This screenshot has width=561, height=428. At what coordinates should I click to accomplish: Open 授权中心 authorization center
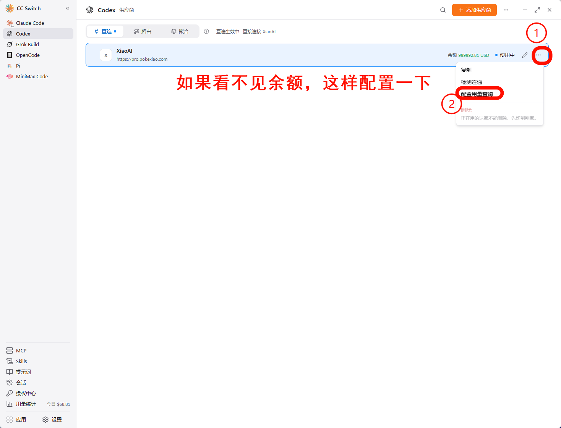click(38, 393)
